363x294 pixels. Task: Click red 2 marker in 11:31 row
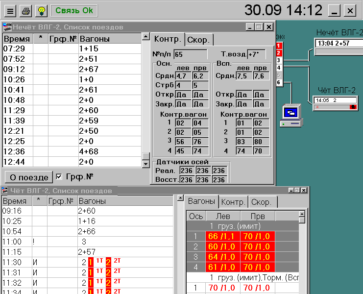tap(108, 272)
